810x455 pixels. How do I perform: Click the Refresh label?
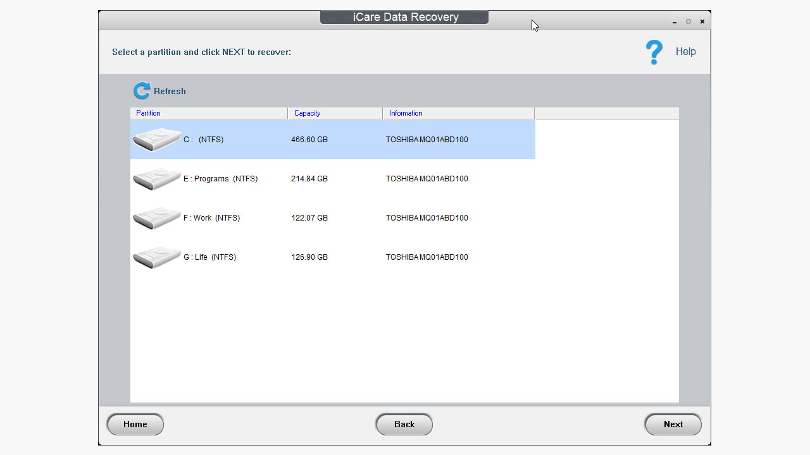click(x=170, y=91)
